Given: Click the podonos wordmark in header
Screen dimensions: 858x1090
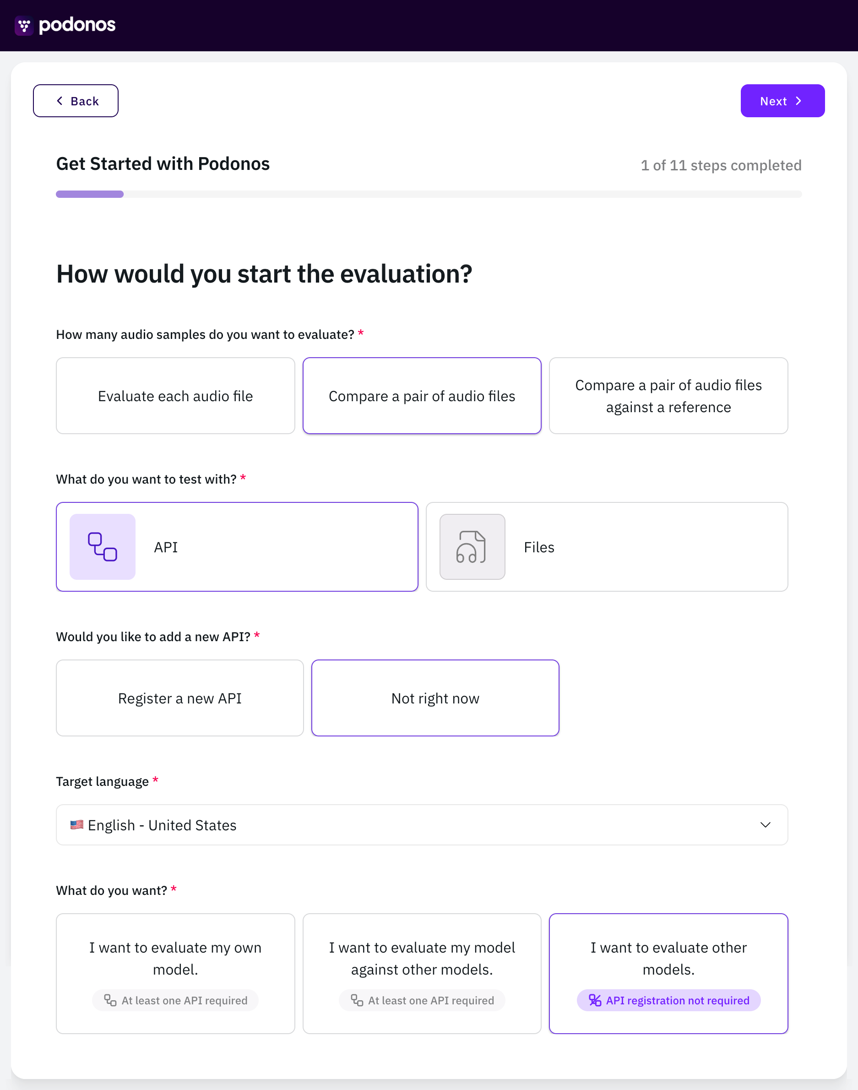Looking at the screenshot, I should coord(77,25).
